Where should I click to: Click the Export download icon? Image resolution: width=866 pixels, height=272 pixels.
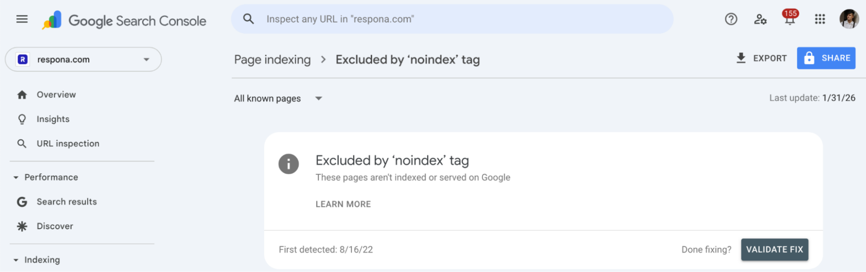pyautogui.click(x=741, y=58)
